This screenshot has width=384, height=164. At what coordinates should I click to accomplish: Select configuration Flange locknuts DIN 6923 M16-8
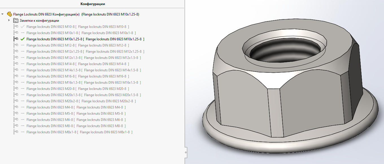coord(78,76)
